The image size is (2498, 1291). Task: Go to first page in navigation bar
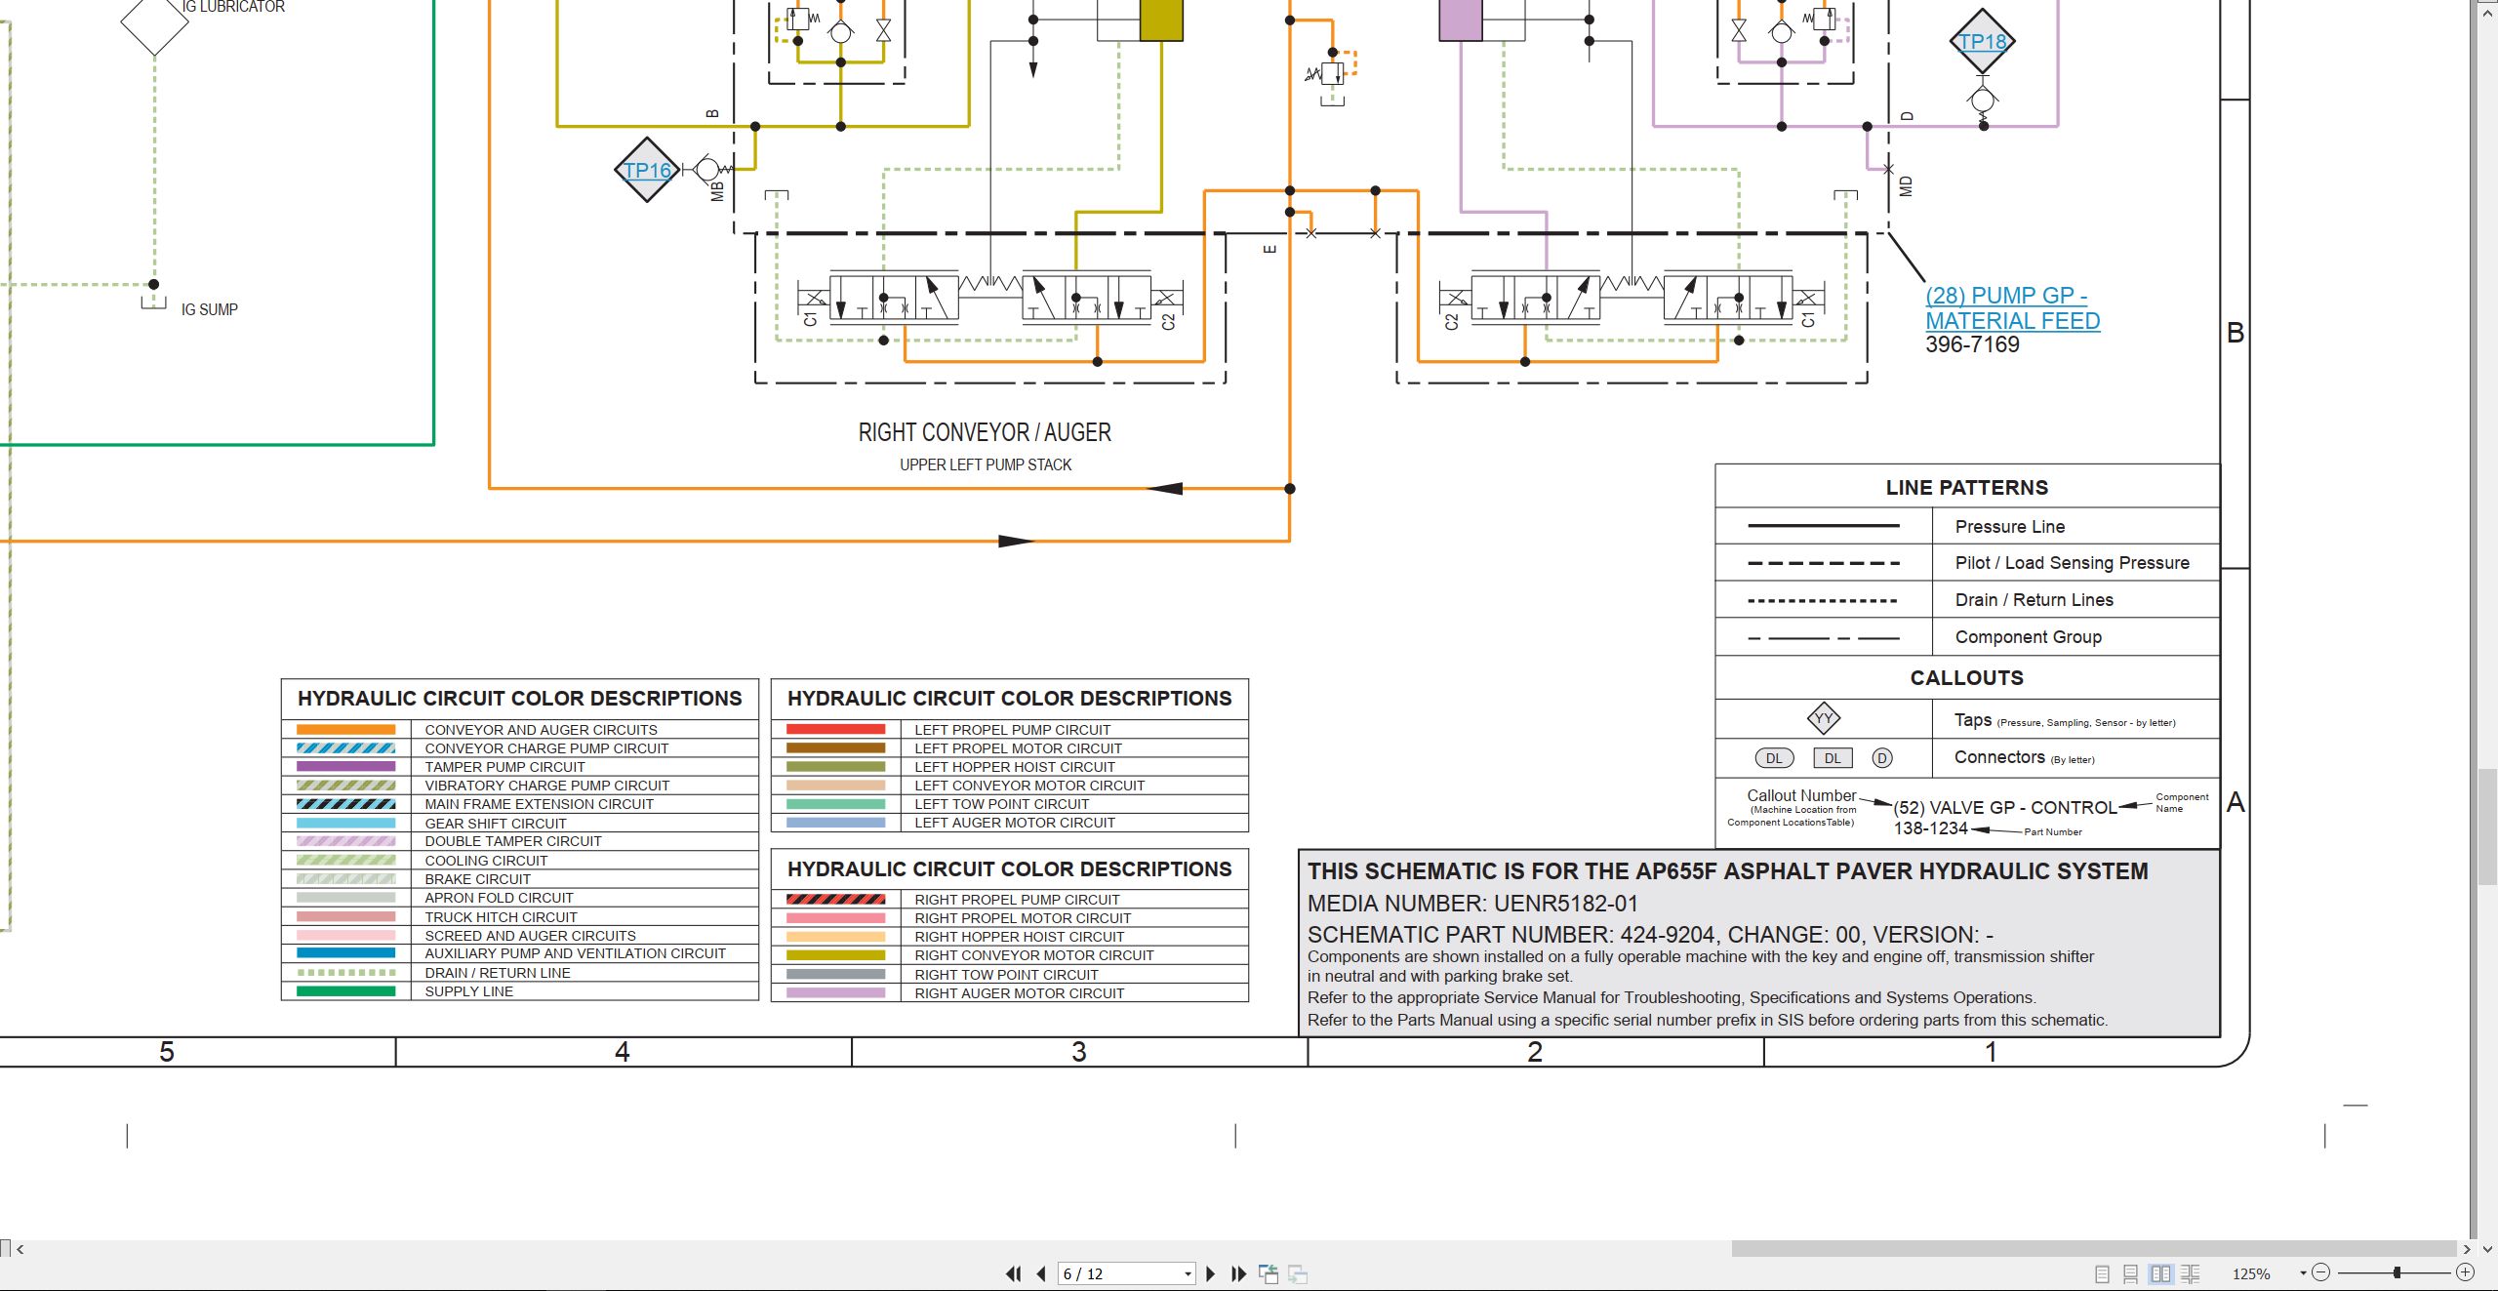point(1014,1273)
